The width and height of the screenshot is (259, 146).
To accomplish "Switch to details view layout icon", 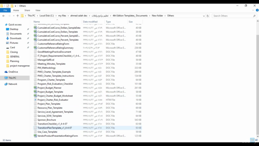I will tap(252, 140).
